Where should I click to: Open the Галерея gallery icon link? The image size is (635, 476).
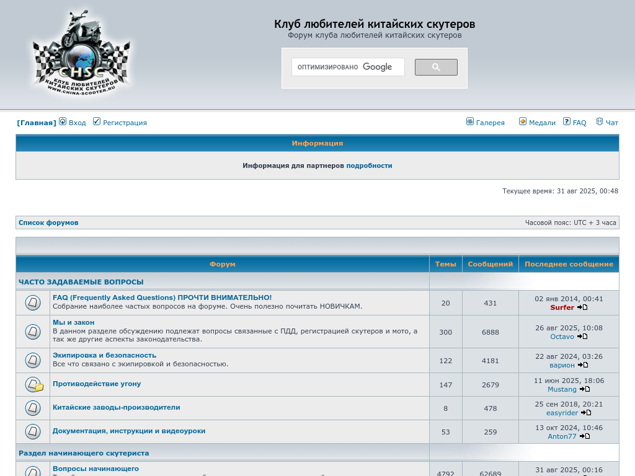click(470, 122)
